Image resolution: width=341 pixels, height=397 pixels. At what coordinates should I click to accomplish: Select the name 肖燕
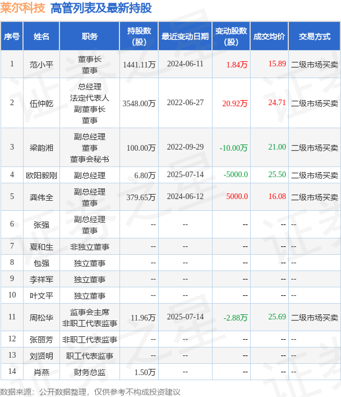coord(42,372)
